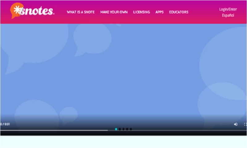Visit the Educators page
This screenshot has height=148, width=247.
coord(178,12)
